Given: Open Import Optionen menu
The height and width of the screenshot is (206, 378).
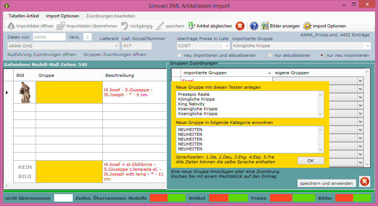Looking at the screenshot, I should coord(62,16).
